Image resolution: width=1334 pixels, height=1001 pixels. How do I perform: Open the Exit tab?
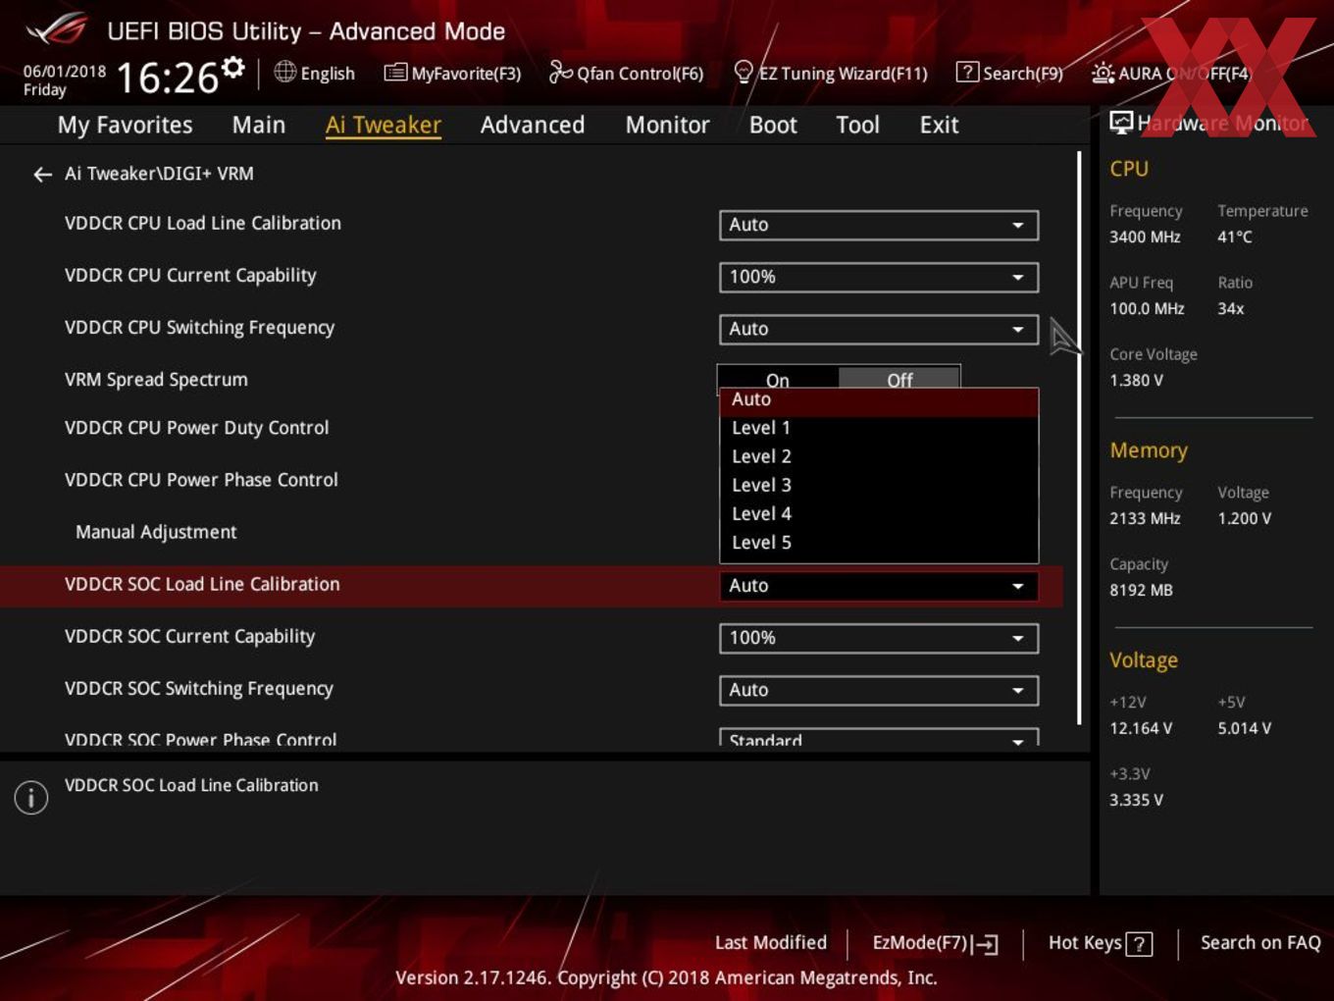coord(939,126)
